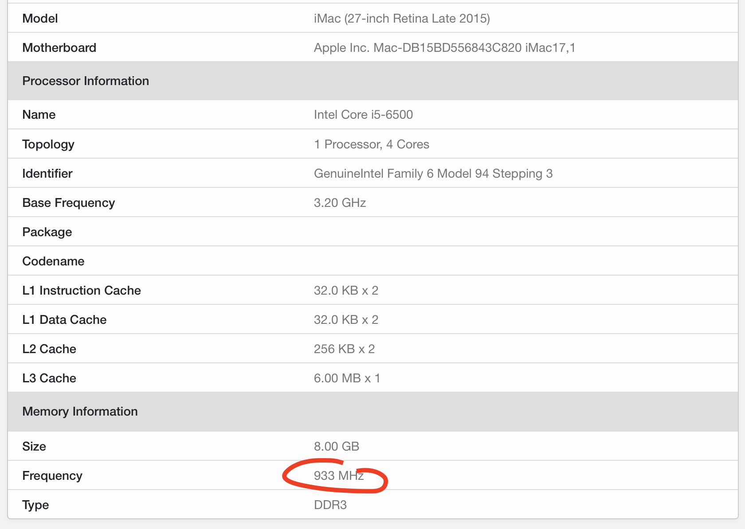
Task: Click the L1 Data Cache '32.0 KB x 2' value
Action: pos(346,320)
